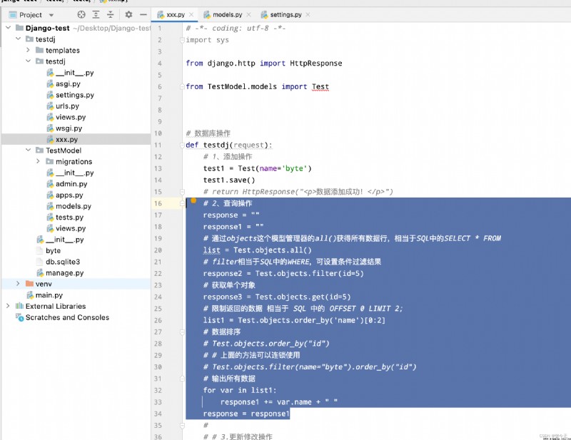571x440 pixels.
Task: Click the Expand All icon in Project toolbar
Action: (x=96, y=14)
